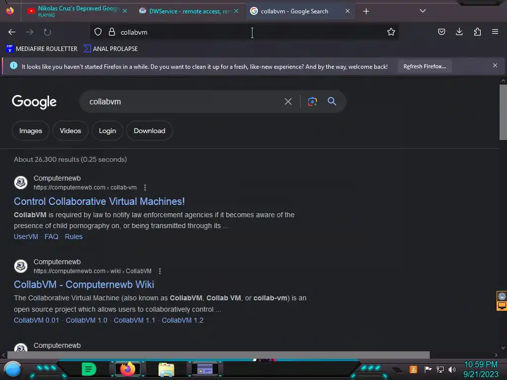Open CollabVM 0.01 sitelink
The width and height of the screenshot is (507, 380).
[37, 320]
